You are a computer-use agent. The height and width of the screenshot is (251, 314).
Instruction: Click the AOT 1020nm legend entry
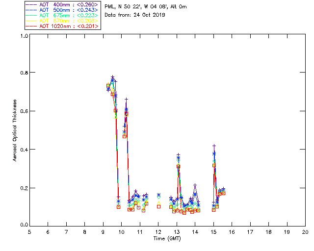[x=62, y=26]
